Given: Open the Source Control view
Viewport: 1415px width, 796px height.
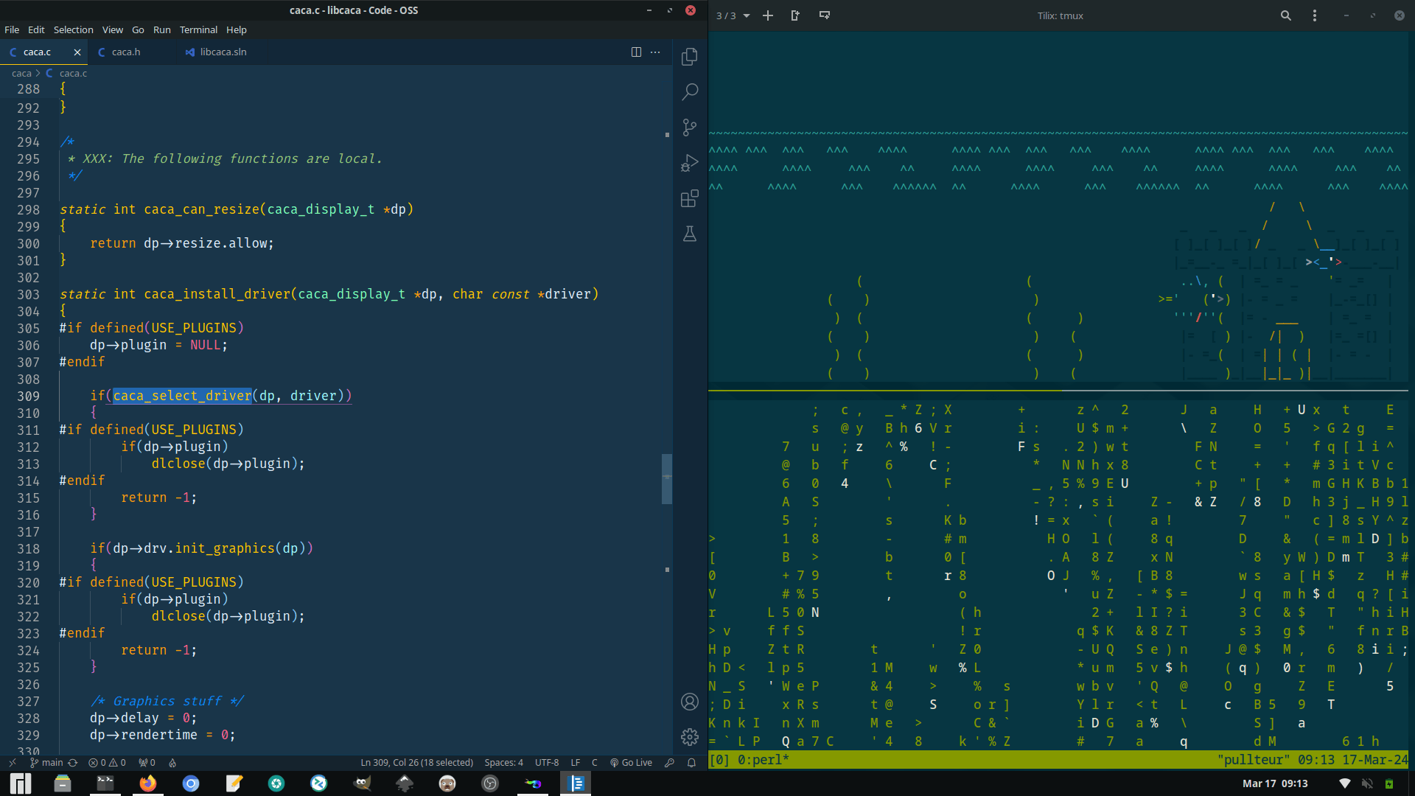Looking at the screenshot, I should [x=690, y=127].
